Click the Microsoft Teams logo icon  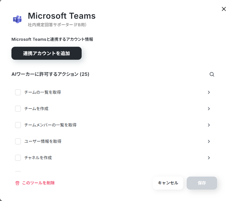(17, 19)
